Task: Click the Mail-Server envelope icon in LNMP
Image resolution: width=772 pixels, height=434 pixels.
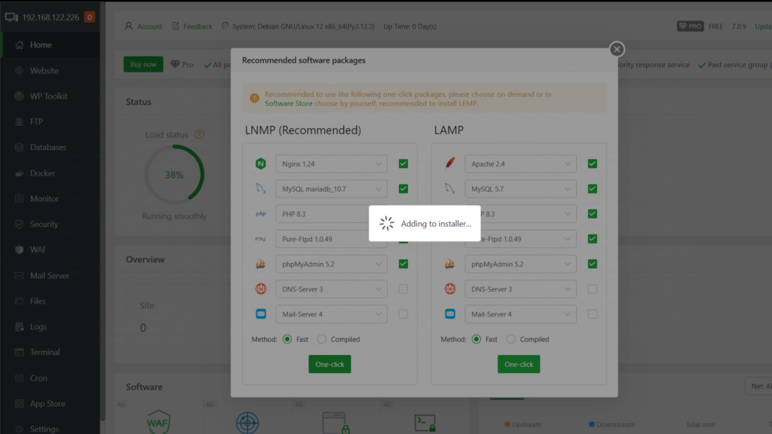Action: [261, 314]
